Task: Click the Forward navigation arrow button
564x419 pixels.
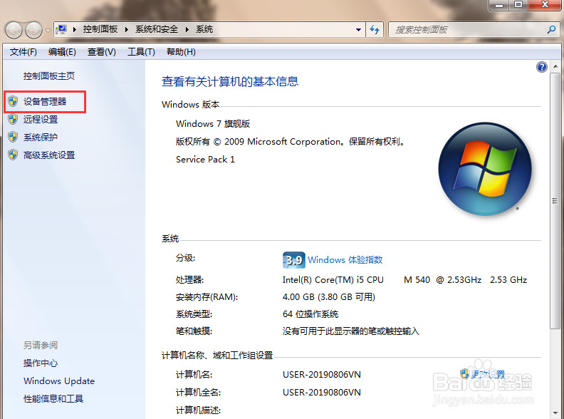Action: (x=33, y=30)
